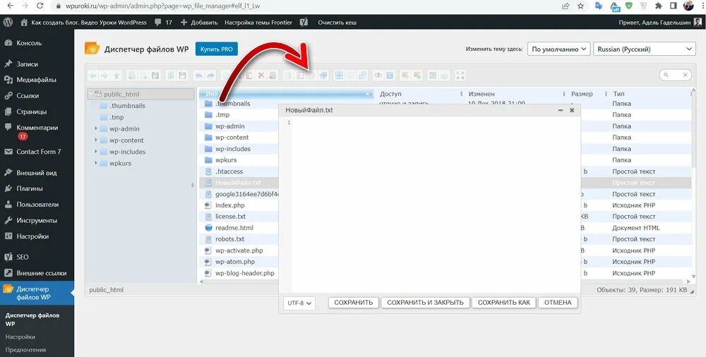
Task: Expand the wp-admin tree folder
Action: (96, 128)
